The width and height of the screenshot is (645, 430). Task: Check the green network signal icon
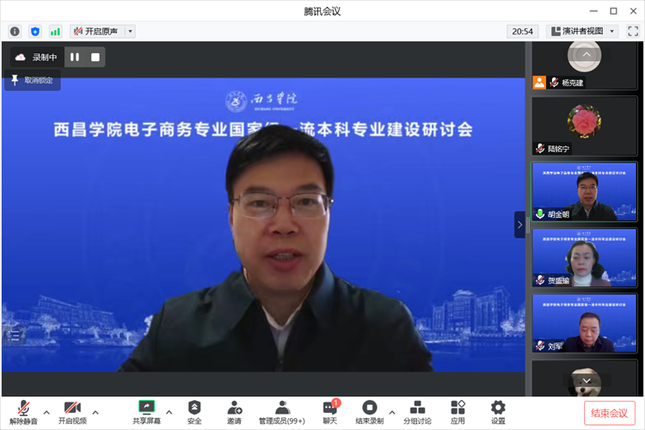tap(55, 31)
